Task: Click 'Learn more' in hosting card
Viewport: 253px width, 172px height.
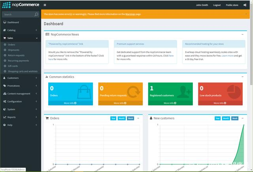Action: 228,56
